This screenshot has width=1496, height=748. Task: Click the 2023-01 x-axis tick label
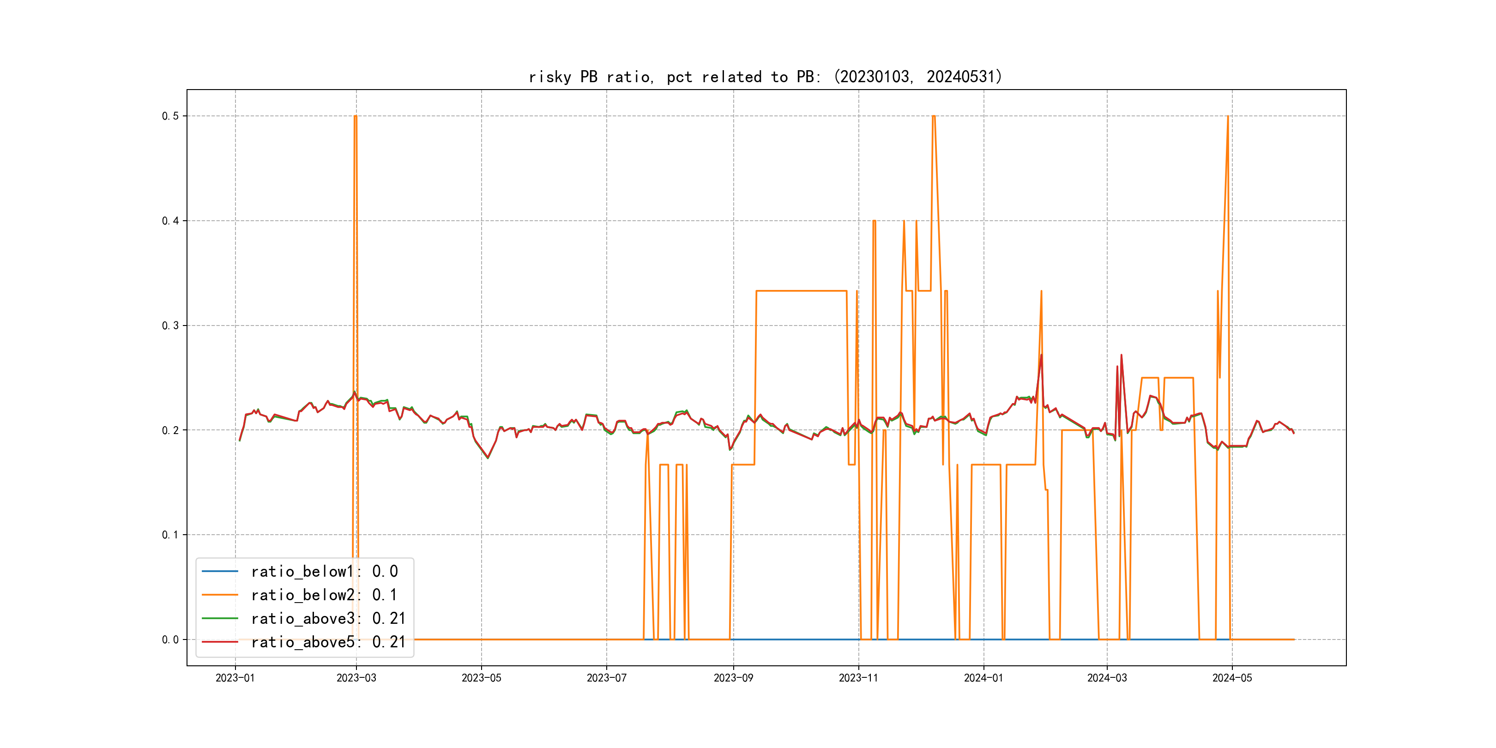(235, 678)
